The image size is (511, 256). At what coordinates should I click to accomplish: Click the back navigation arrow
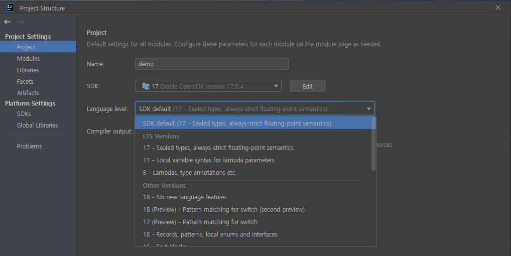[7, 22]
